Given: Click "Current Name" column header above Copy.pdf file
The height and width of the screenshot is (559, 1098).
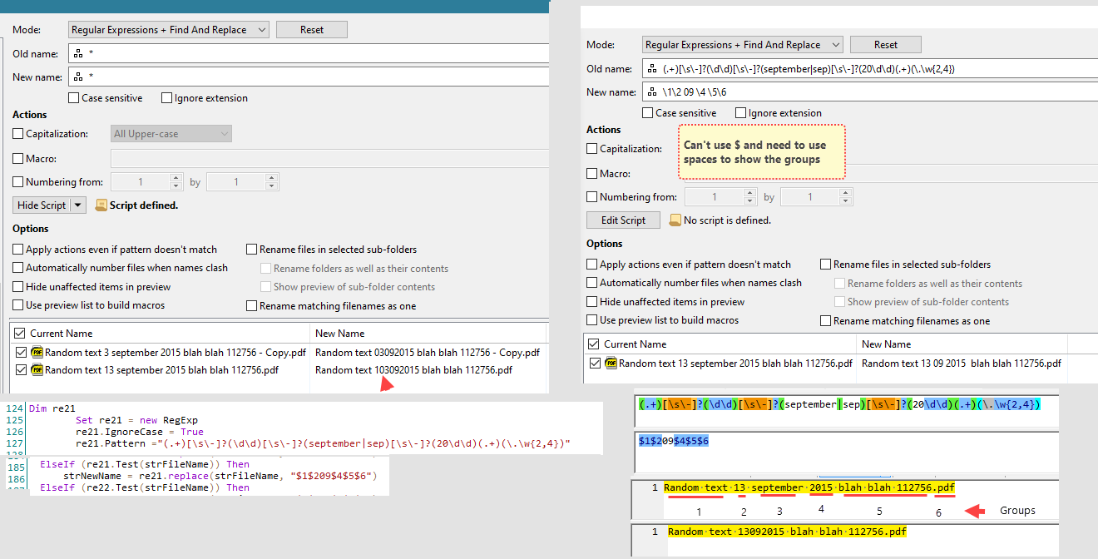Looking at the screenshot, I should pos(62,334).
